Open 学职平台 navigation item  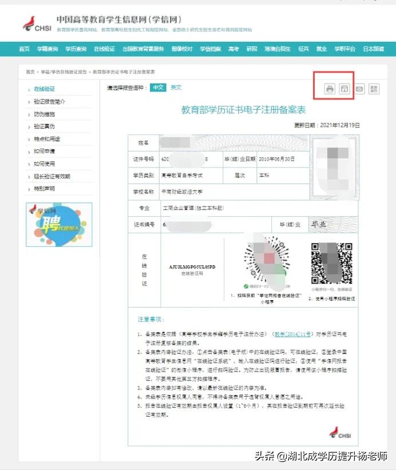[x=344, y=49]
